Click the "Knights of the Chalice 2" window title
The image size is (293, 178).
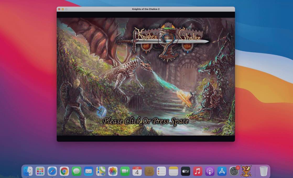(146, 9)
